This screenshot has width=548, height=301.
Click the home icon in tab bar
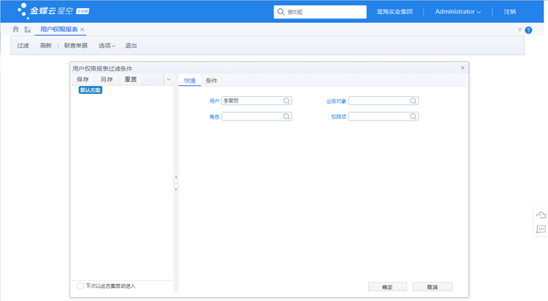pyautogui.click(x=16, y=30)
